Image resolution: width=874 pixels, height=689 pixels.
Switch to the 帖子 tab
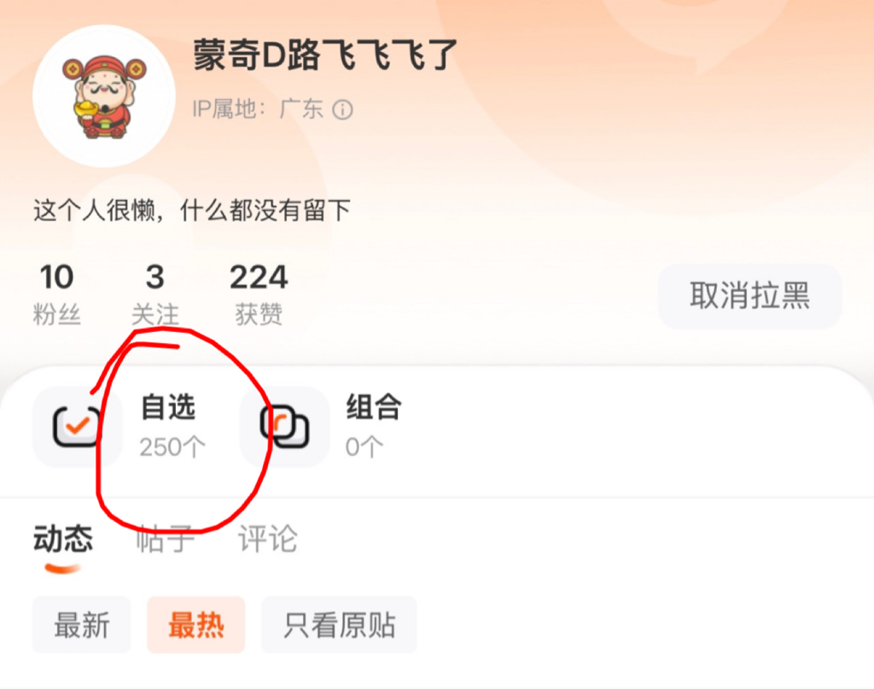tap(166, 539)
